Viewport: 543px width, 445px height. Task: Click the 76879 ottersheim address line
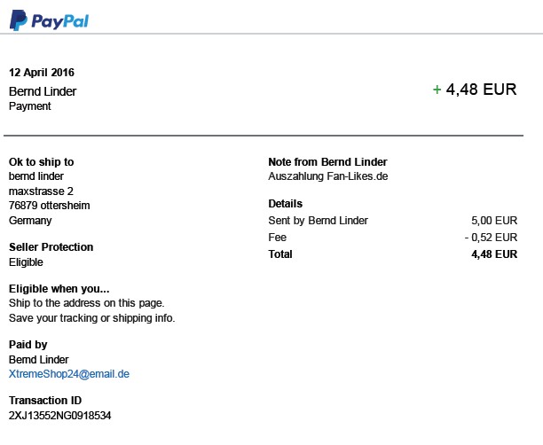(x=50, y=206)
